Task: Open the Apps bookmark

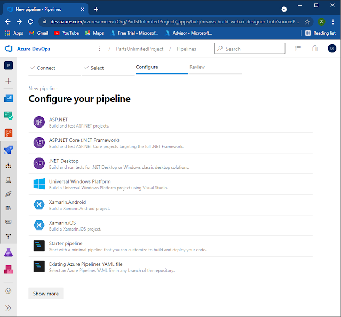Action: pos(14,33)
